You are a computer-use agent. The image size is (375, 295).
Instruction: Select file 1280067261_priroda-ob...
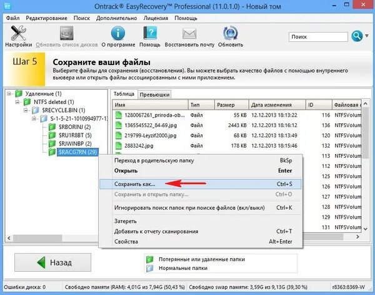click(154, 115)
